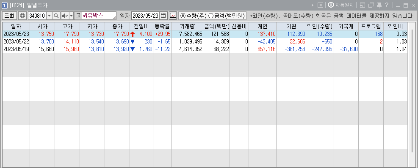Viewport: 418px width, 168px height.
Task: Pin the window with the pushpin icon
Action: pos(379,5)
